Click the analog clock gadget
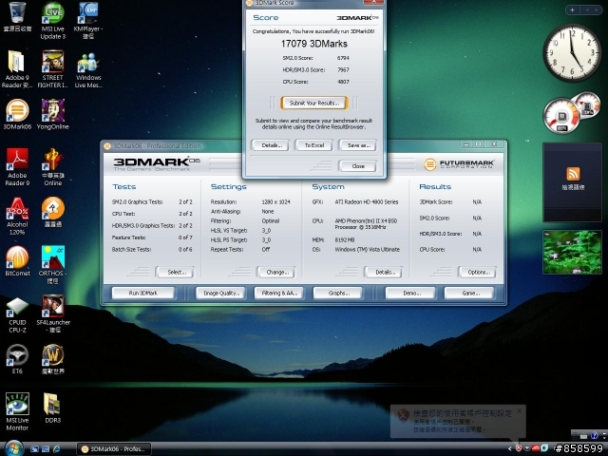 [572, 52]
